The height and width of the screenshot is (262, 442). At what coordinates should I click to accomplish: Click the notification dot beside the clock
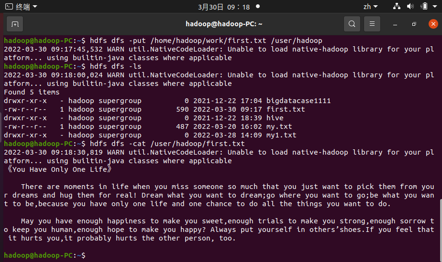click(258, 7)
